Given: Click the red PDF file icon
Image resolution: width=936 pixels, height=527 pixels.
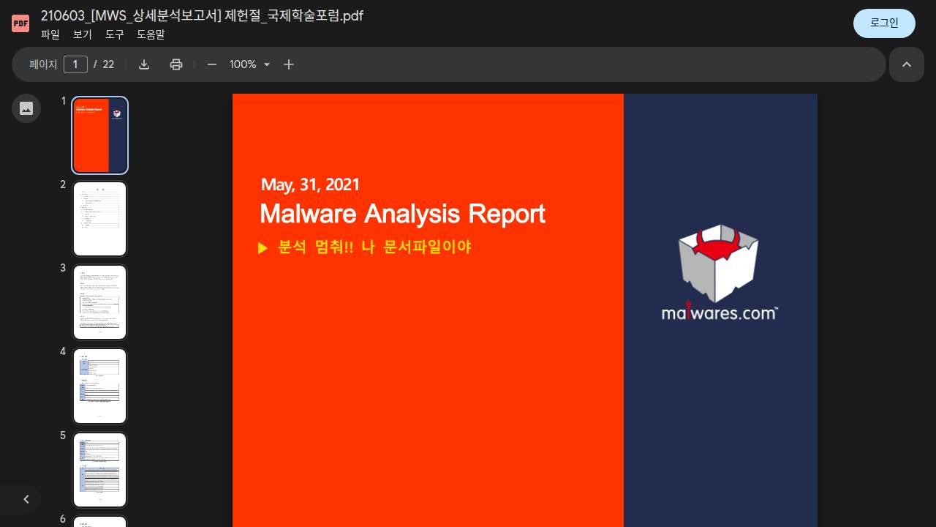Looking at the screenshot, I should (20, 23).
